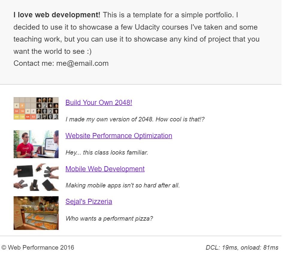
Task: Visit the Sejal's Pizzeria link
Action: click(x=89, y=201)
